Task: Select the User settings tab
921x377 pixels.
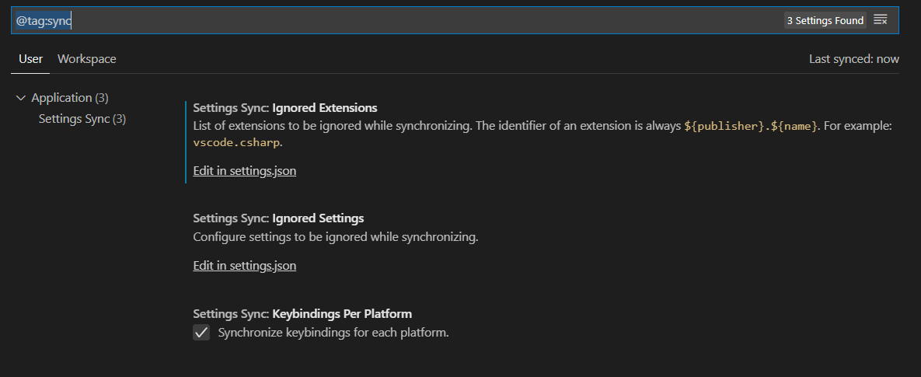Action: pos(30,59)
